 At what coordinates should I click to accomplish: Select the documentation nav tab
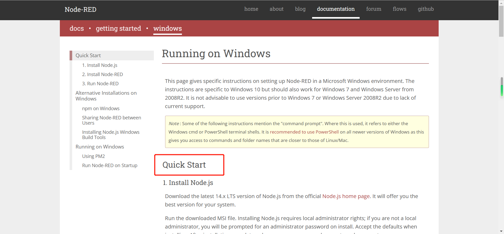pos(336,9)
